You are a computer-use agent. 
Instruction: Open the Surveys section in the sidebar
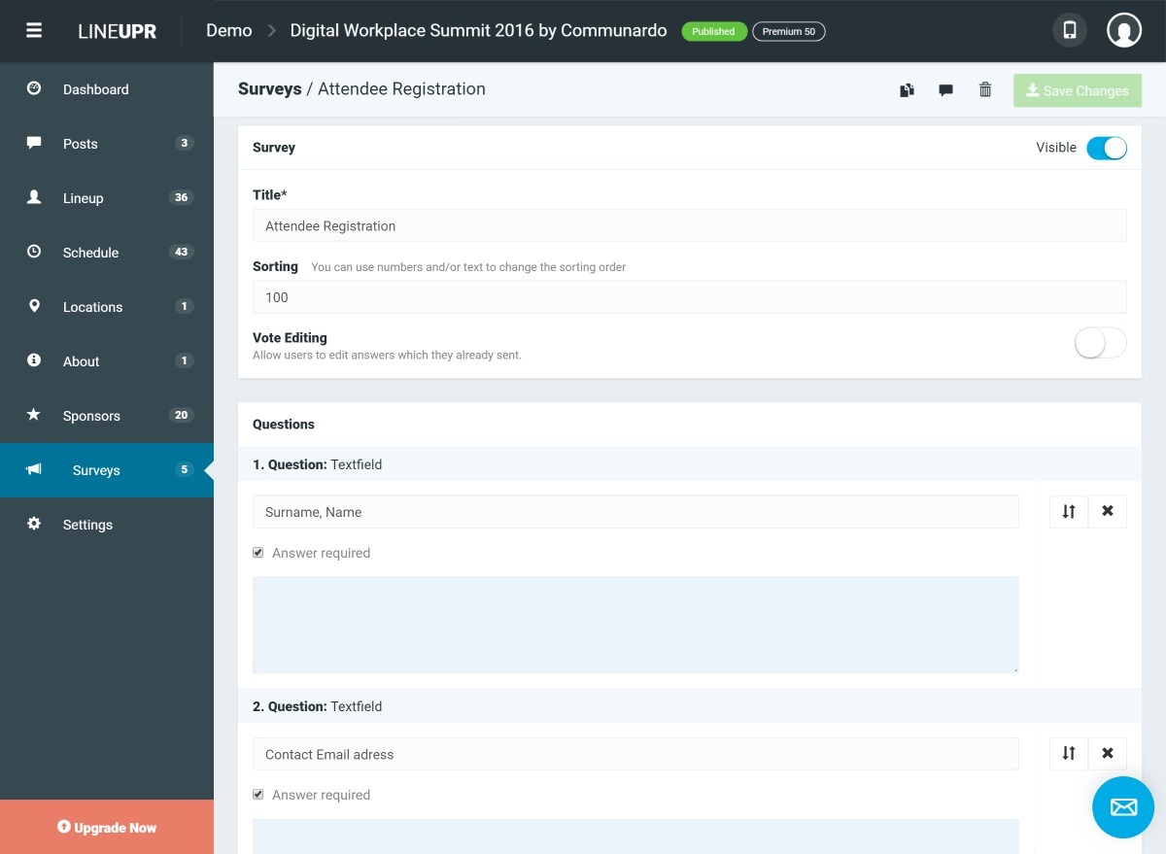96,469
